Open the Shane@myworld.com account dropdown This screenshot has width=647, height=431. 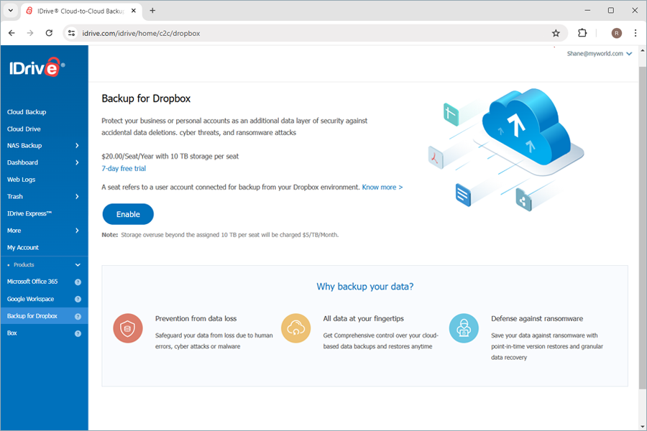pyautogui.click(x=599, y=54)
